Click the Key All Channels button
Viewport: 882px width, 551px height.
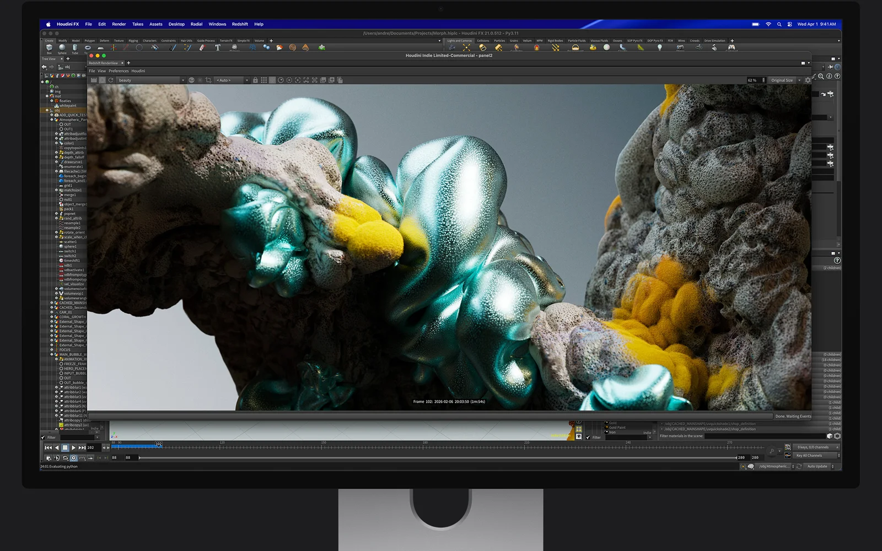pyautogui.click(x=817, y=456)
